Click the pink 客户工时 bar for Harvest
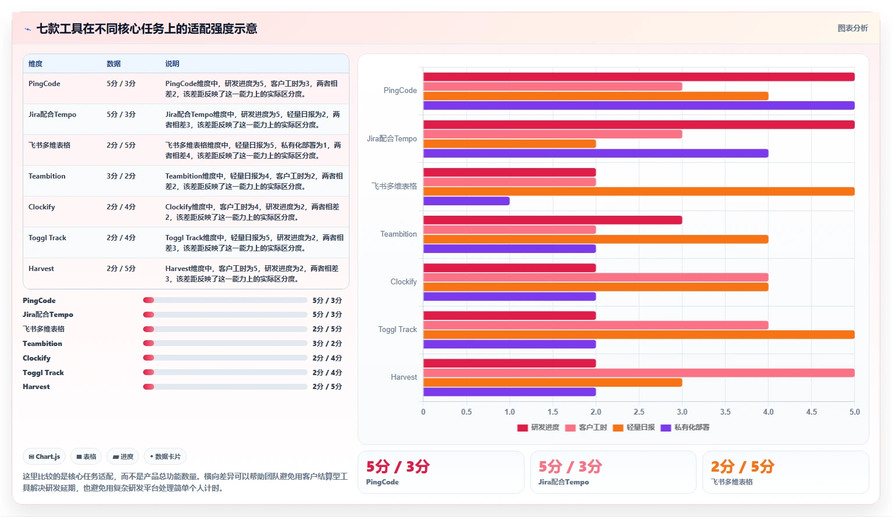This screenshot has height=517, width=892. click(638, 373)
